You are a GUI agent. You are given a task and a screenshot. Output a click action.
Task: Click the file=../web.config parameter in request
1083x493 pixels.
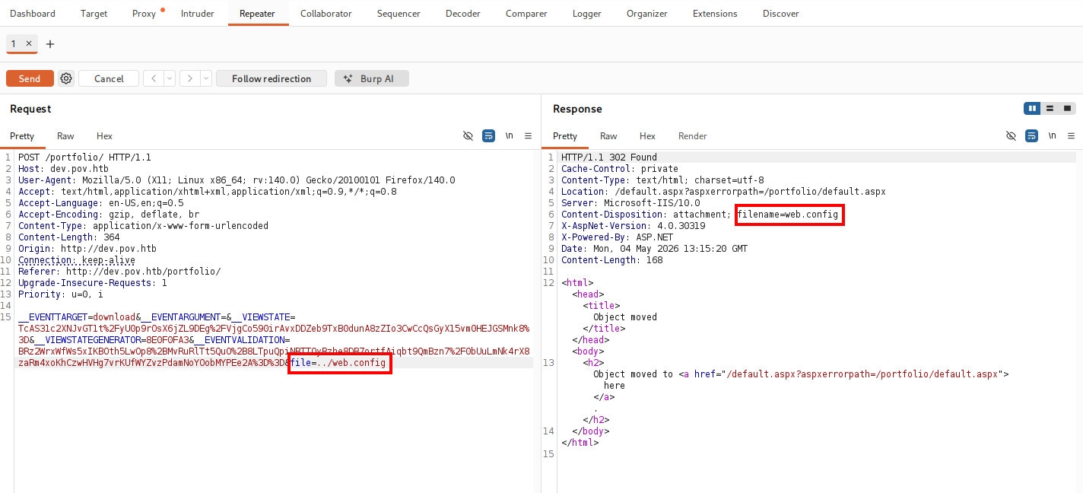[338, 363]
